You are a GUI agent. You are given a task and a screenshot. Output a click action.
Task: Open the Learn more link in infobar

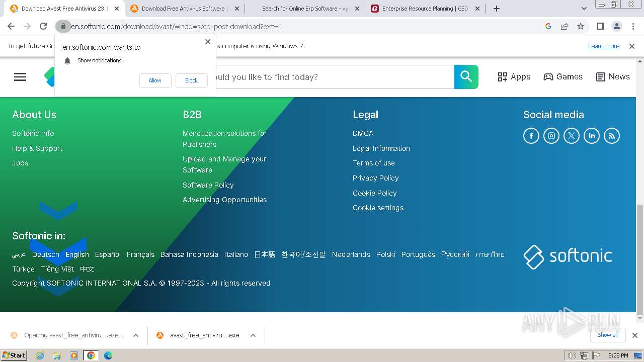pyautogui.click(x=604, y=46)
